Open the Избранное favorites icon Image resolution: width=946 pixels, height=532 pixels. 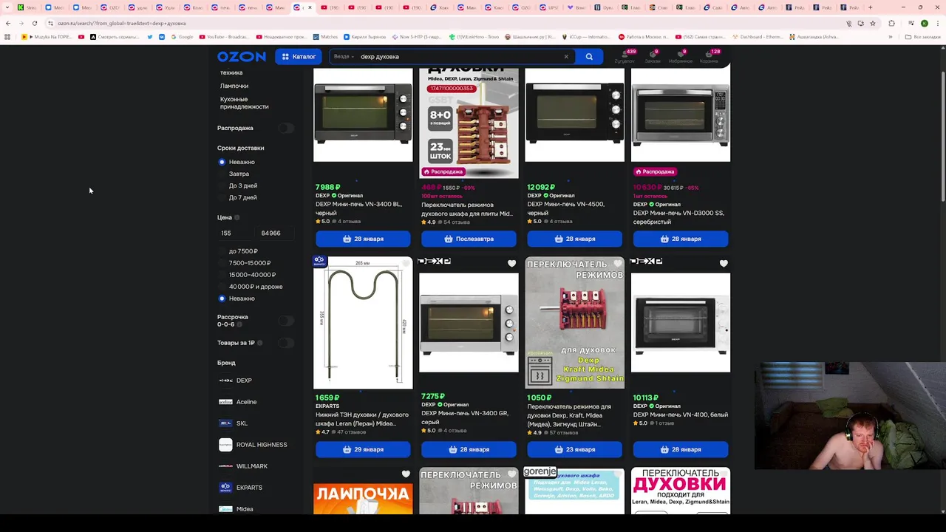click(680, 57)
